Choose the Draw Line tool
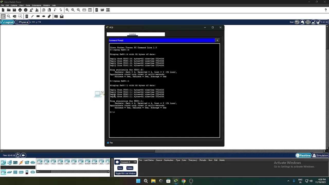 32,16
